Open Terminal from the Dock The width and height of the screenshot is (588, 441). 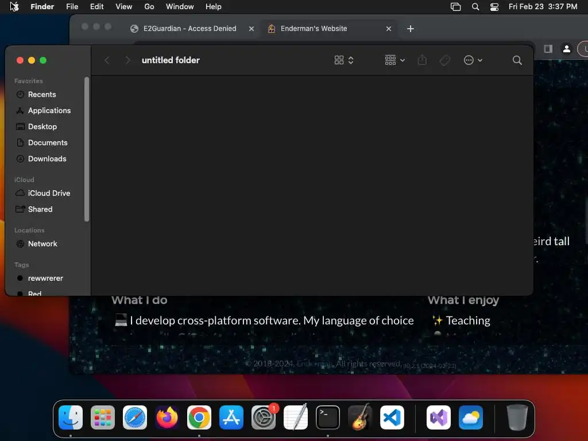pos(328,417)
